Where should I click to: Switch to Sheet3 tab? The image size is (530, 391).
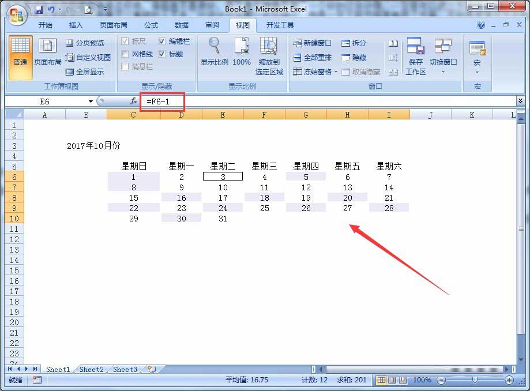coord(125,369)
